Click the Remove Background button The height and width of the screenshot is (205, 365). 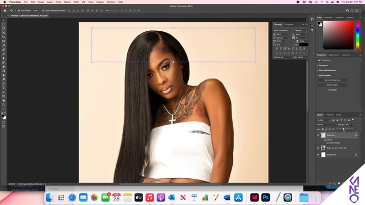pyautogui.click(x=332, y=80)
